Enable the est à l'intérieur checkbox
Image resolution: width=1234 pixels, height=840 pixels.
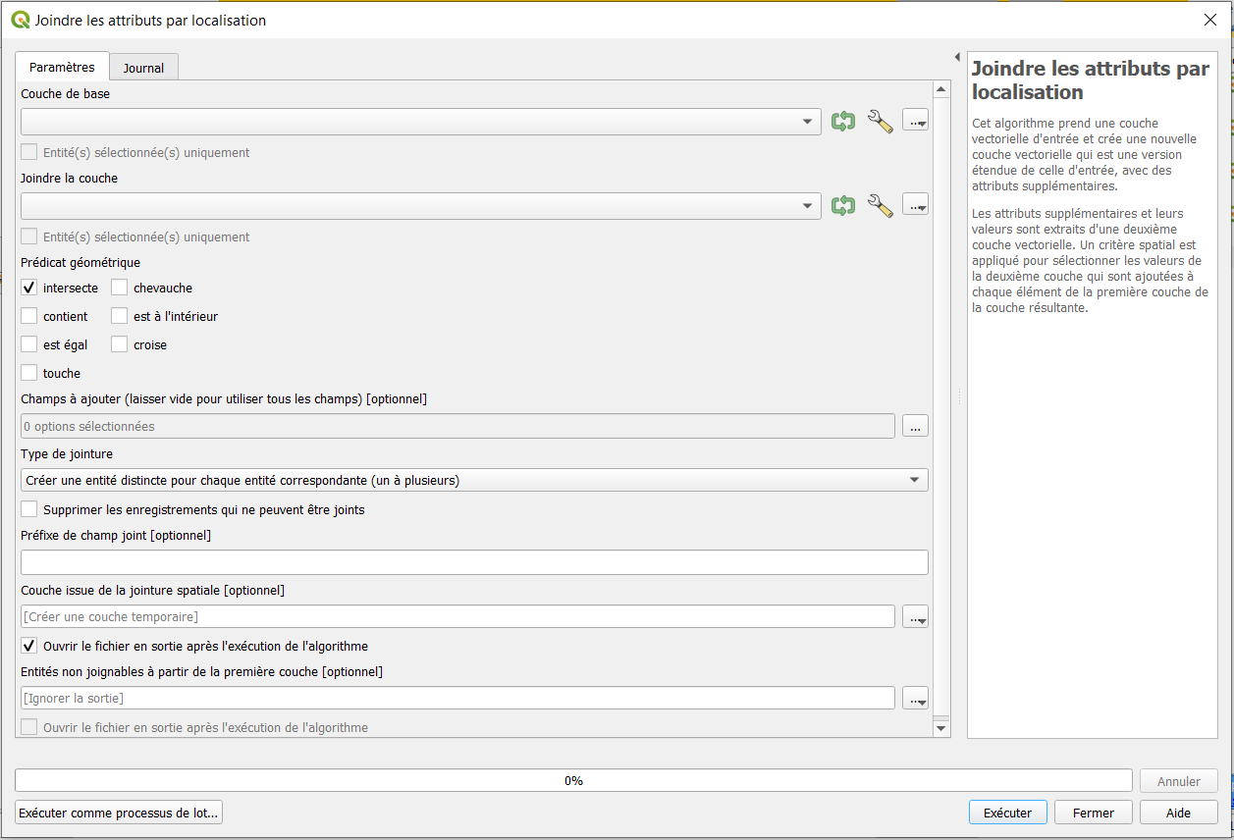pos(120,316)
